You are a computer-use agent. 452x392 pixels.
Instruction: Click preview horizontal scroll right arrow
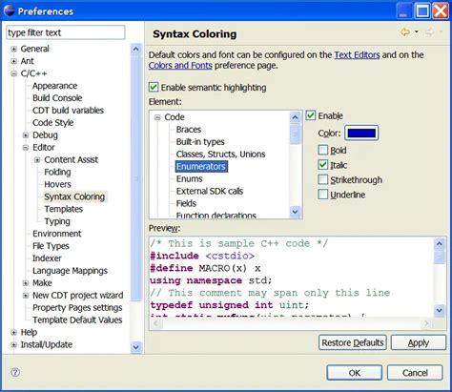click(426, 323)
